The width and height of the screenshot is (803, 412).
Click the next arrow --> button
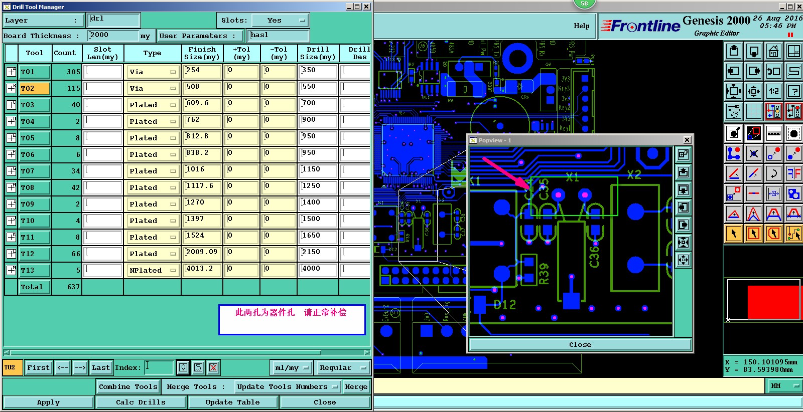point(80,367)
